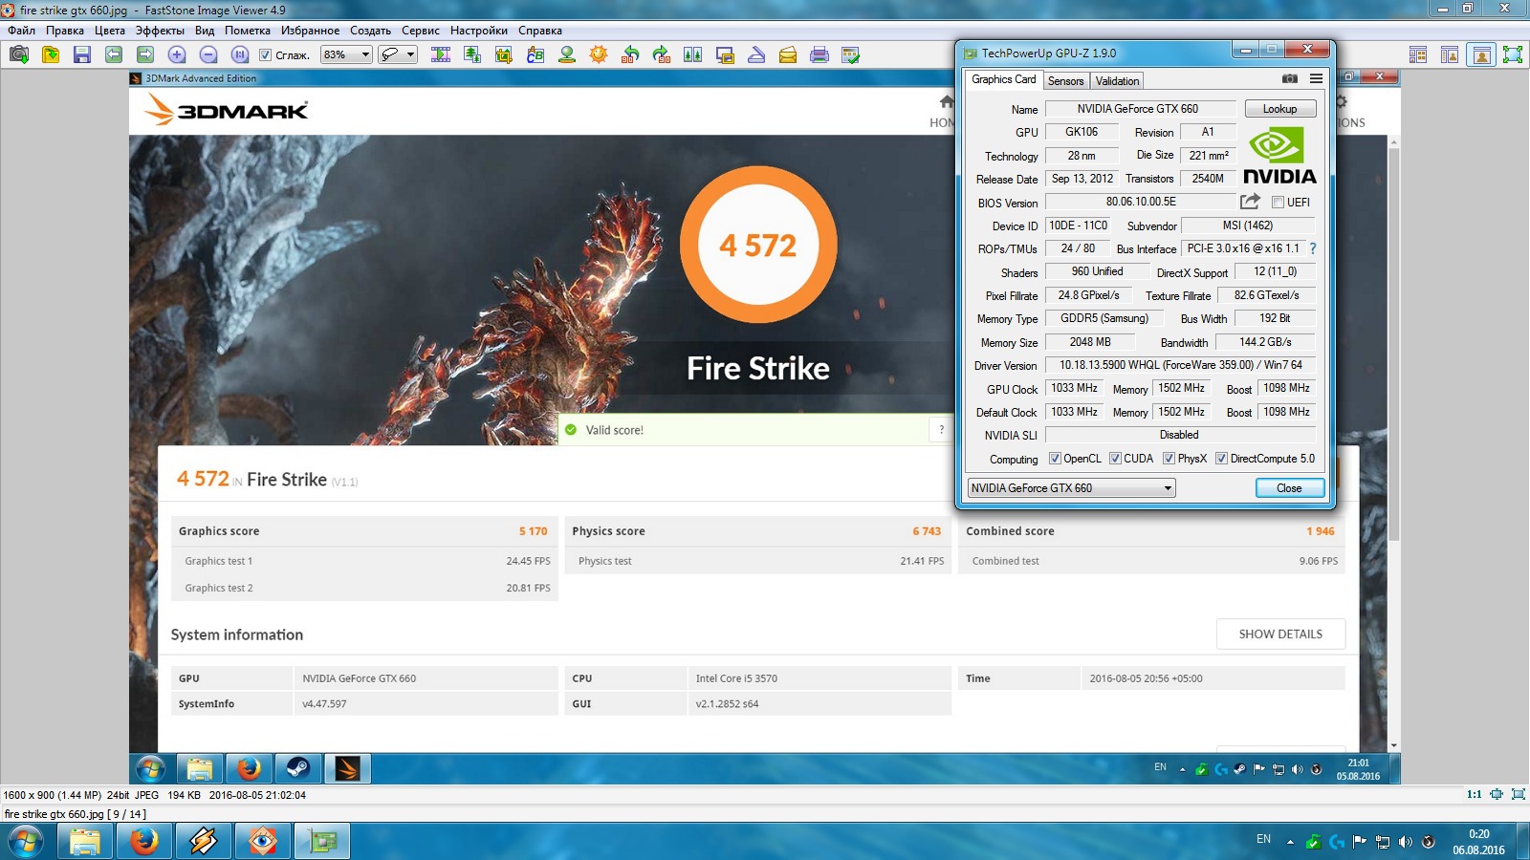1530x860 pixels.
Task: Open the Файл menu
Action: tap(22, 31)
